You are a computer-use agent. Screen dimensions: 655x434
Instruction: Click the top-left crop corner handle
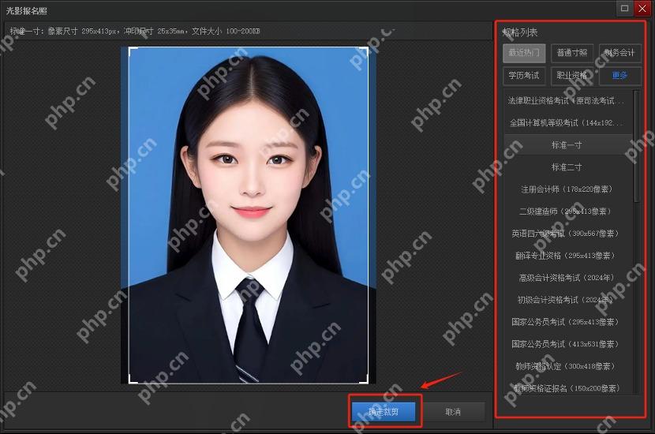click(131, 50)
